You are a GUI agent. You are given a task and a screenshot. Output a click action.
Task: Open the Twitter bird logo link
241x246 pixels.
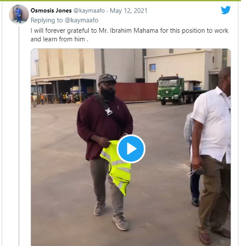point(226,10)
